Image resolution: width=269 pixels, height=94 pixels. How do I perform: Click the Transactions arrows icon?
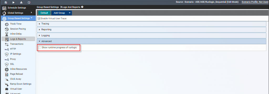[7, 44]
